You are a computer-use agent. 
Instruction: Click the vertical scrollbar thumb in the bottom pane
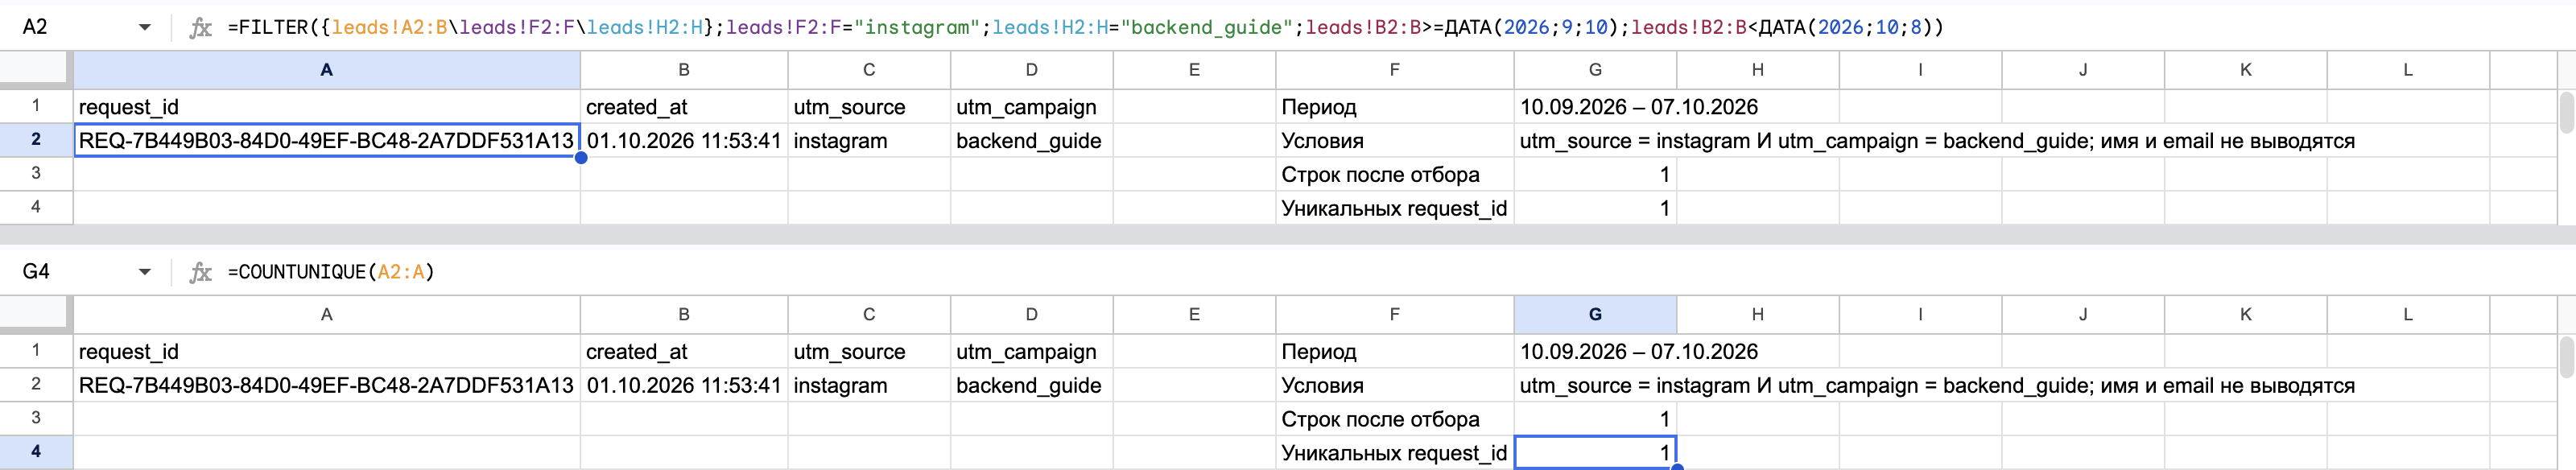[x=2566, y=358]
